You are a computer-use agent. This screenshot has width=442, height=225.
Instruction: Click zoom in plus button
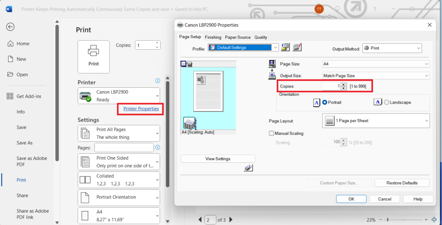tap(426, 220)
